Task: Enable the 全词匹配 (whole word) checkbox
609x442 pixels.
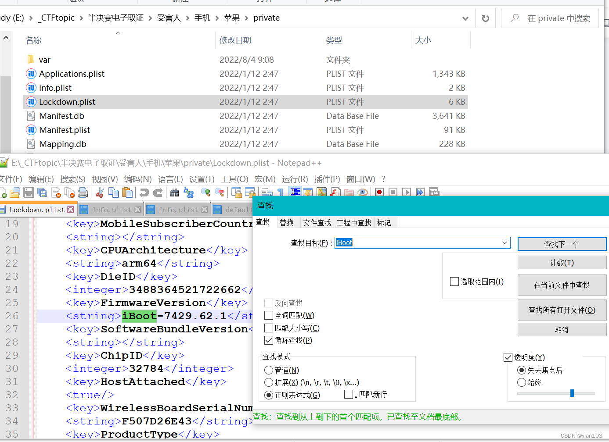Action: pos(269,315)
